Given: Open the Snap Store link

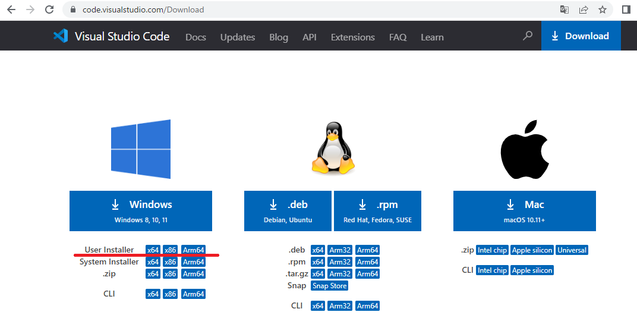Looking at the screenshot, I should coord(329,286).
